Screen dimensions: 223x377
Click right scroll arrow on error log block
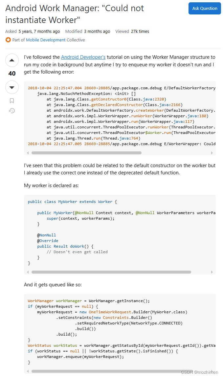tap(212, 152)
